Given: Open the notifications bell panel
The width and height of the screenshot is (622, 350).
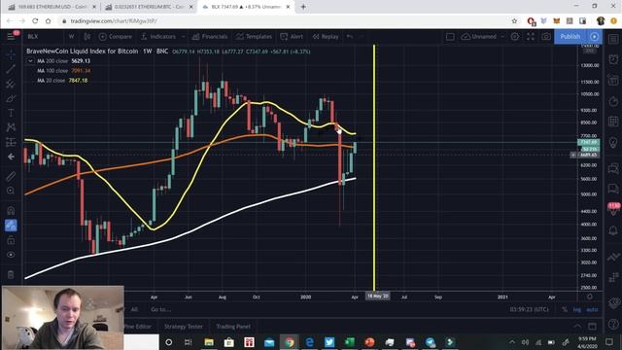Looking at the screenshot, I should click(613, 230).
